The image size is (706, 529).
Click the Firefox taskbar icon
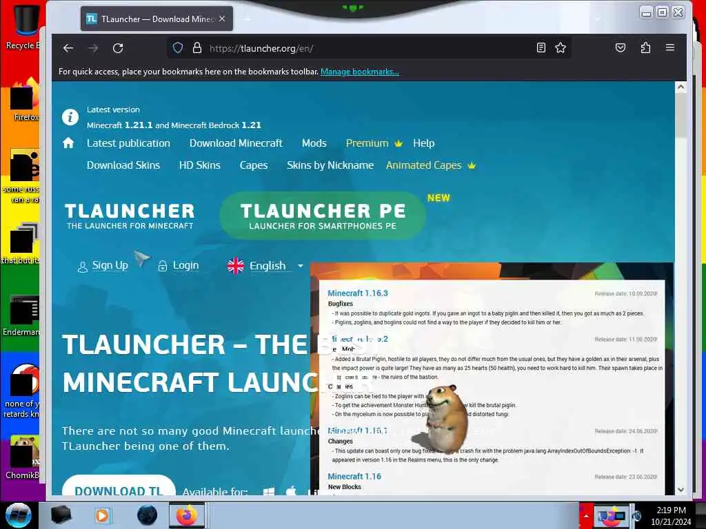point(187,515)
